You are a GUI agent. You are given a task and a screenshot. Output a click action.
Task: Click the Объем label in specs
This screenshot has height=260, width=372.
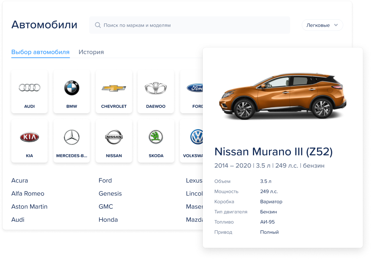tap(222, 181)
